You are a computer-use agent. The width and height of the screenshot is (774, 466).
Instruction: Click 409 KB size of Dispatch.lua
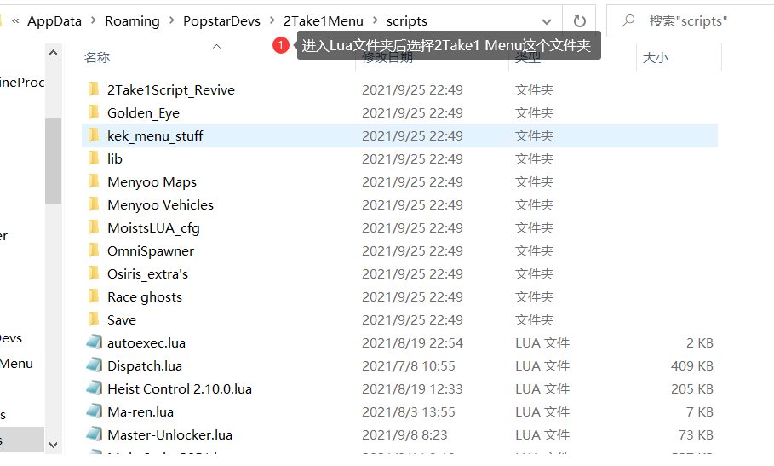point(691,366)
